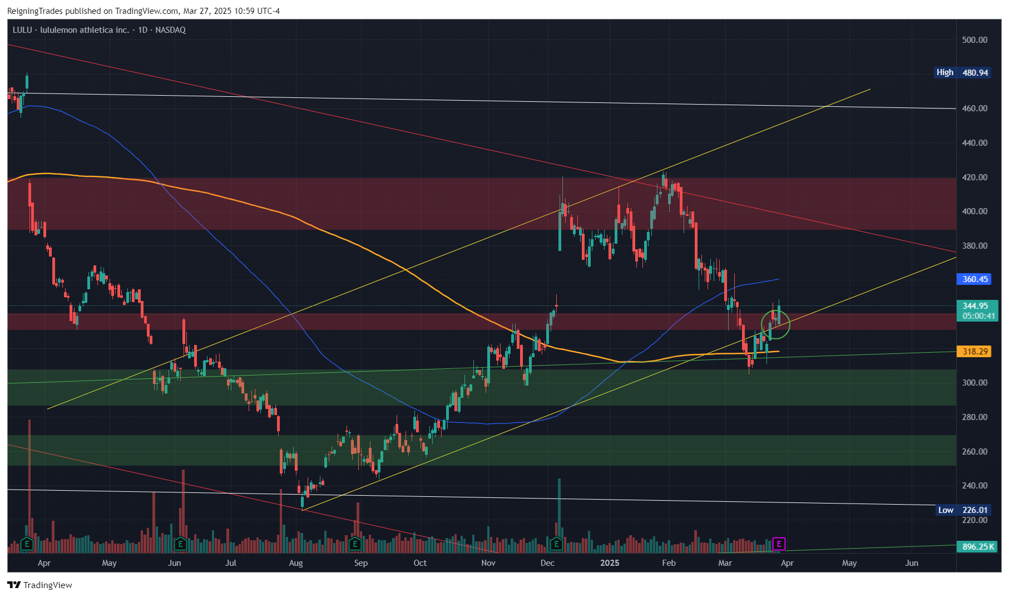
Task: Click the countdown timer 05:00:41
Action: coord(978,316)
